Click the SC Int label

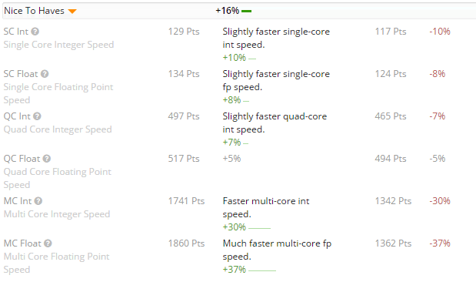(x=16, y=32)
